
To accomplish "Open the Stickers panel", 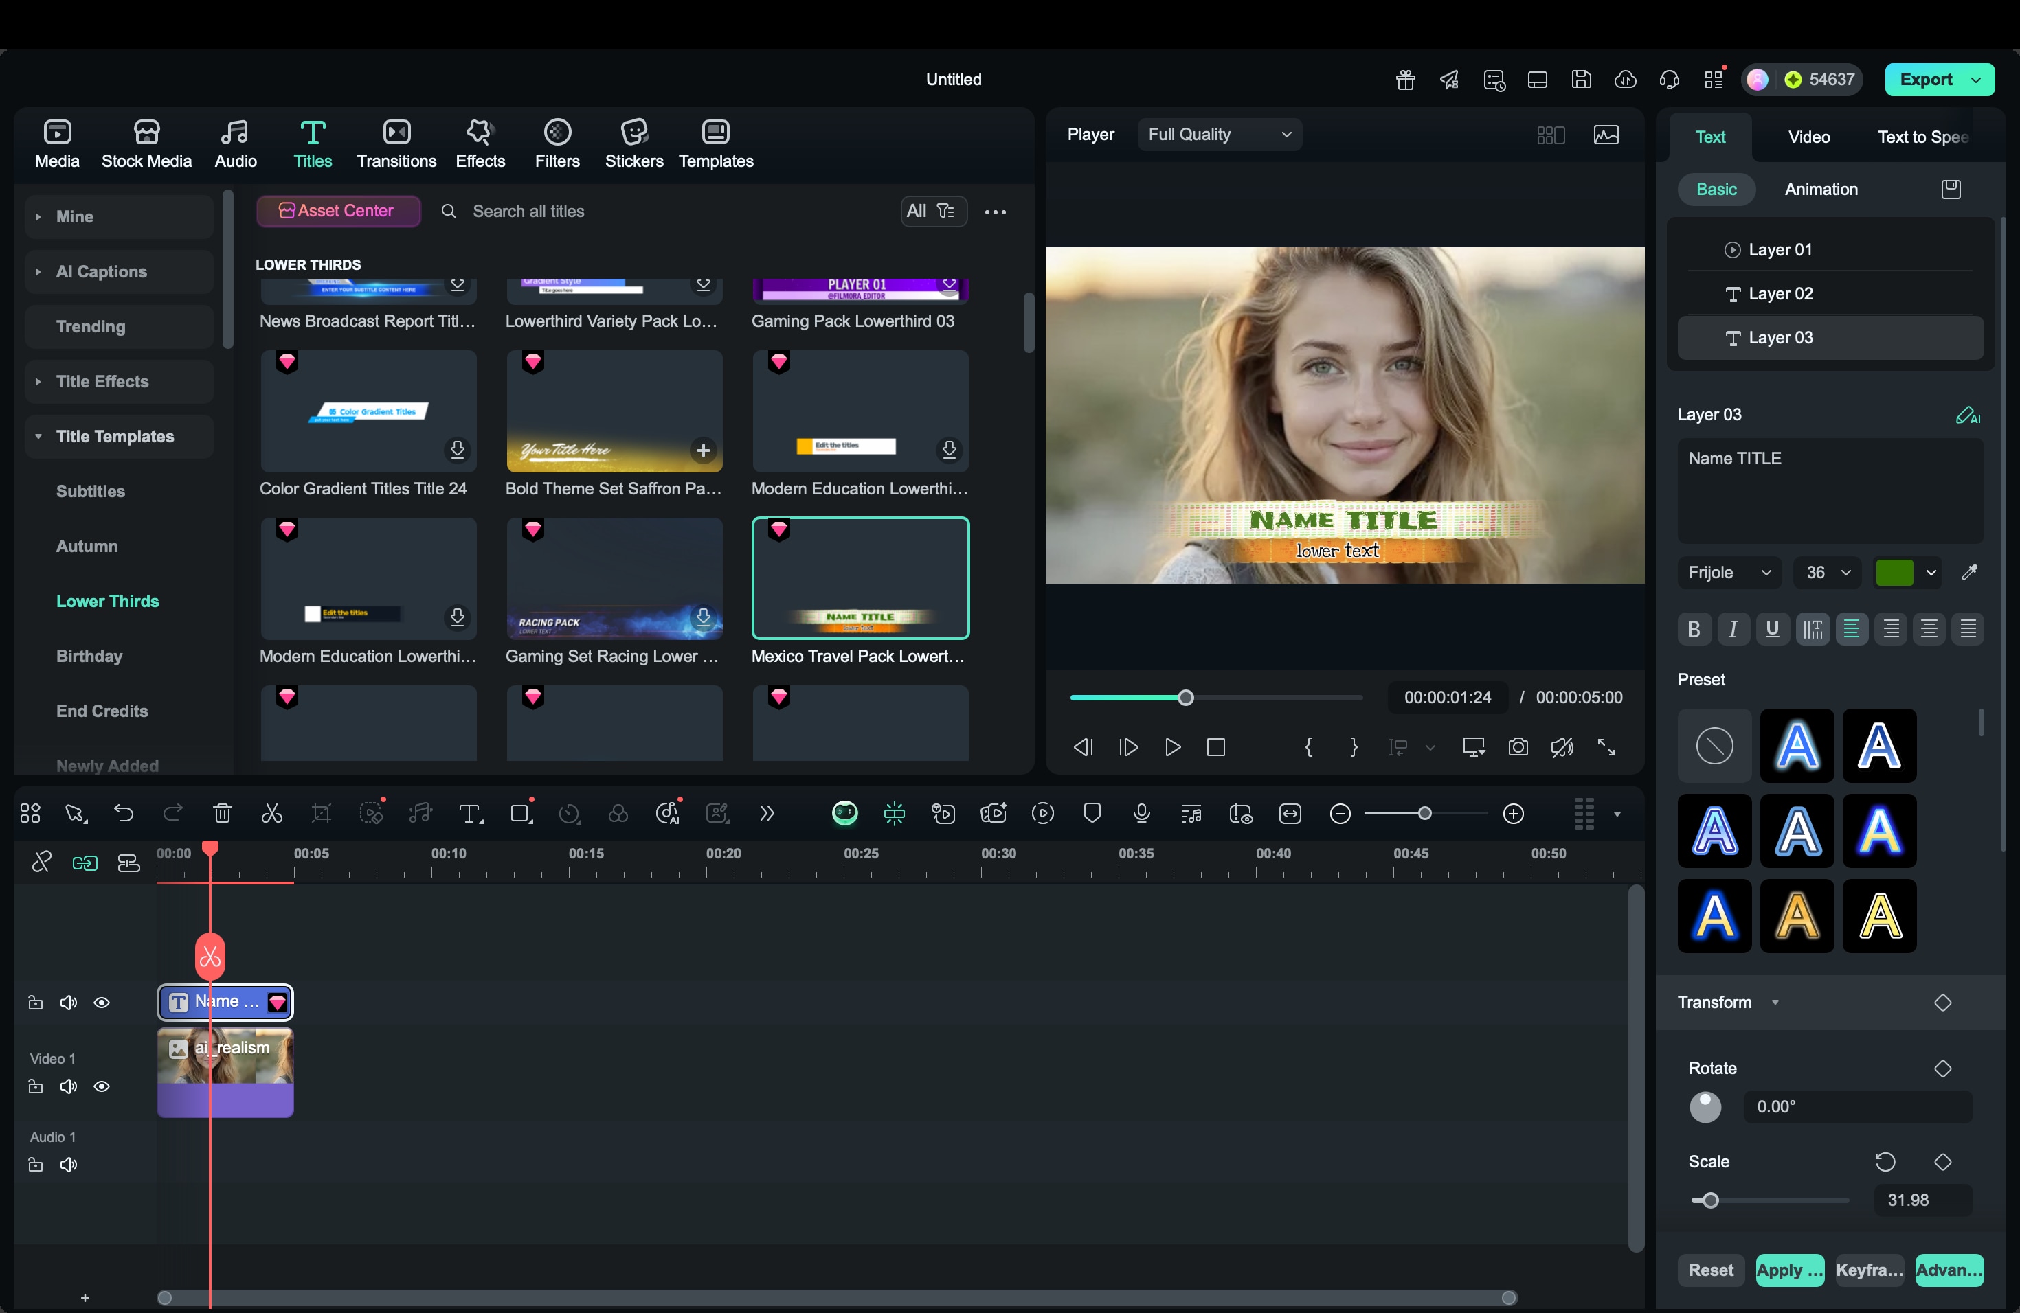I will [633, 144].
